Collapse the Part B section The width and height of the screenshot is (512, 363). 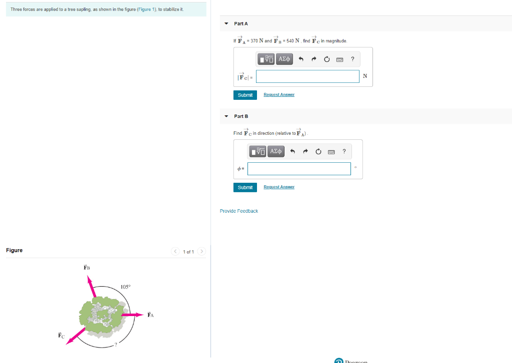(226, 116)
